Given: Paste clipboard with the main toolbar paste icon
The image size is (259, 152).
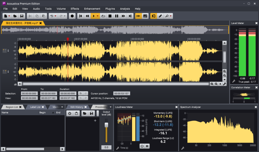Looking at the screenshot, I should pos(44,16).
